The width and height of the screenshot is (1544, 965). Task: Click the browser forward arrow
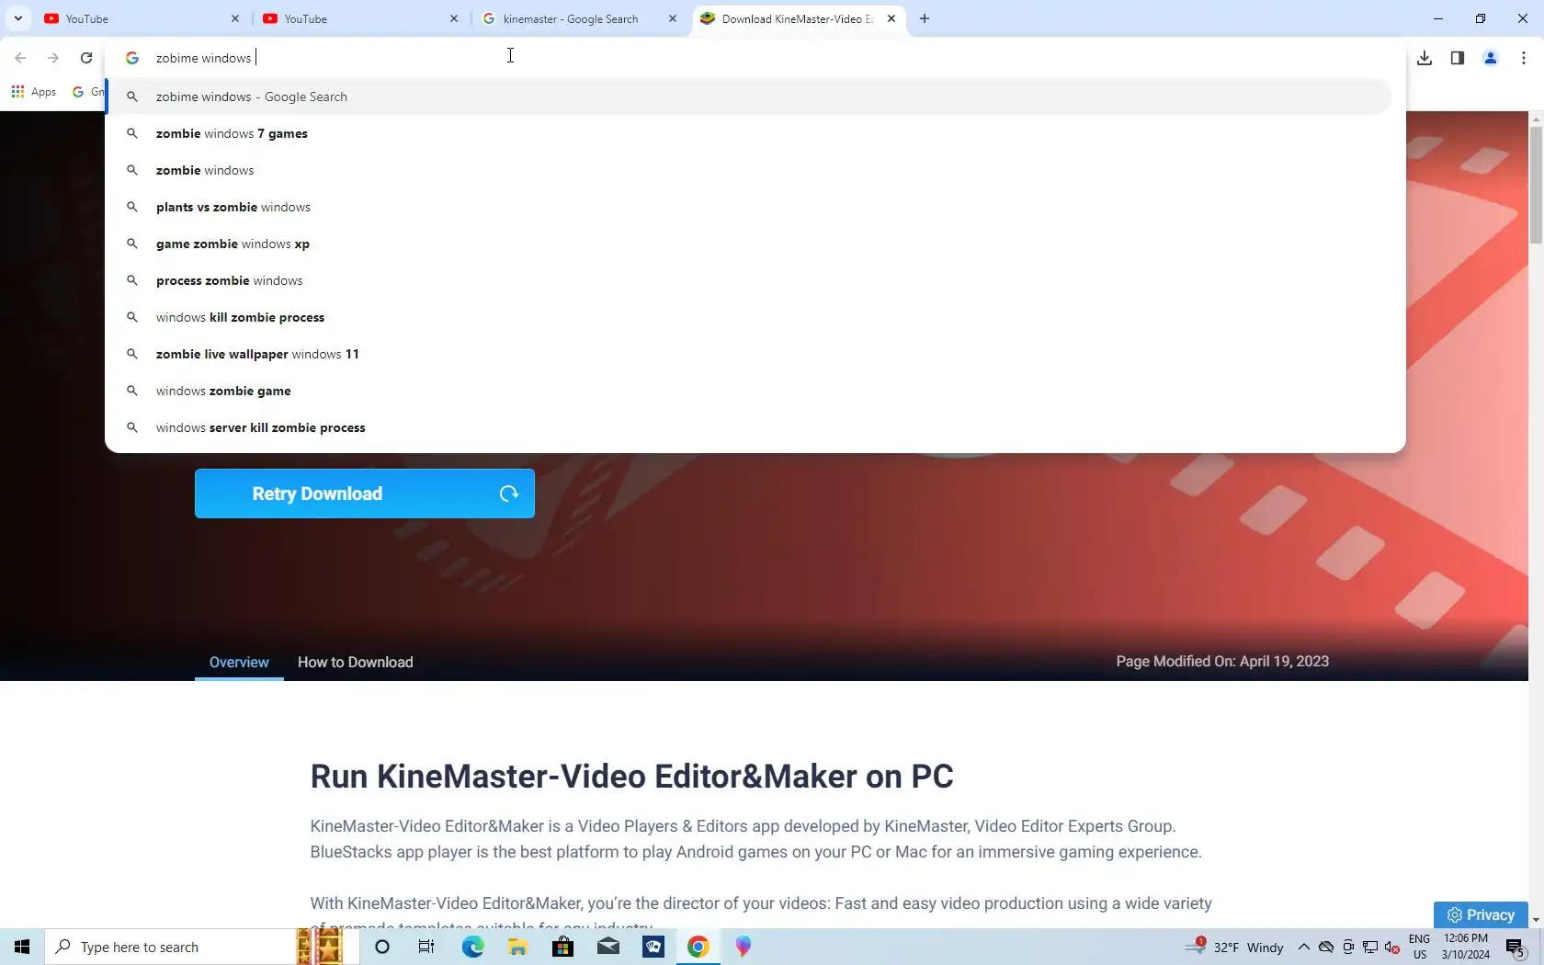53,58
